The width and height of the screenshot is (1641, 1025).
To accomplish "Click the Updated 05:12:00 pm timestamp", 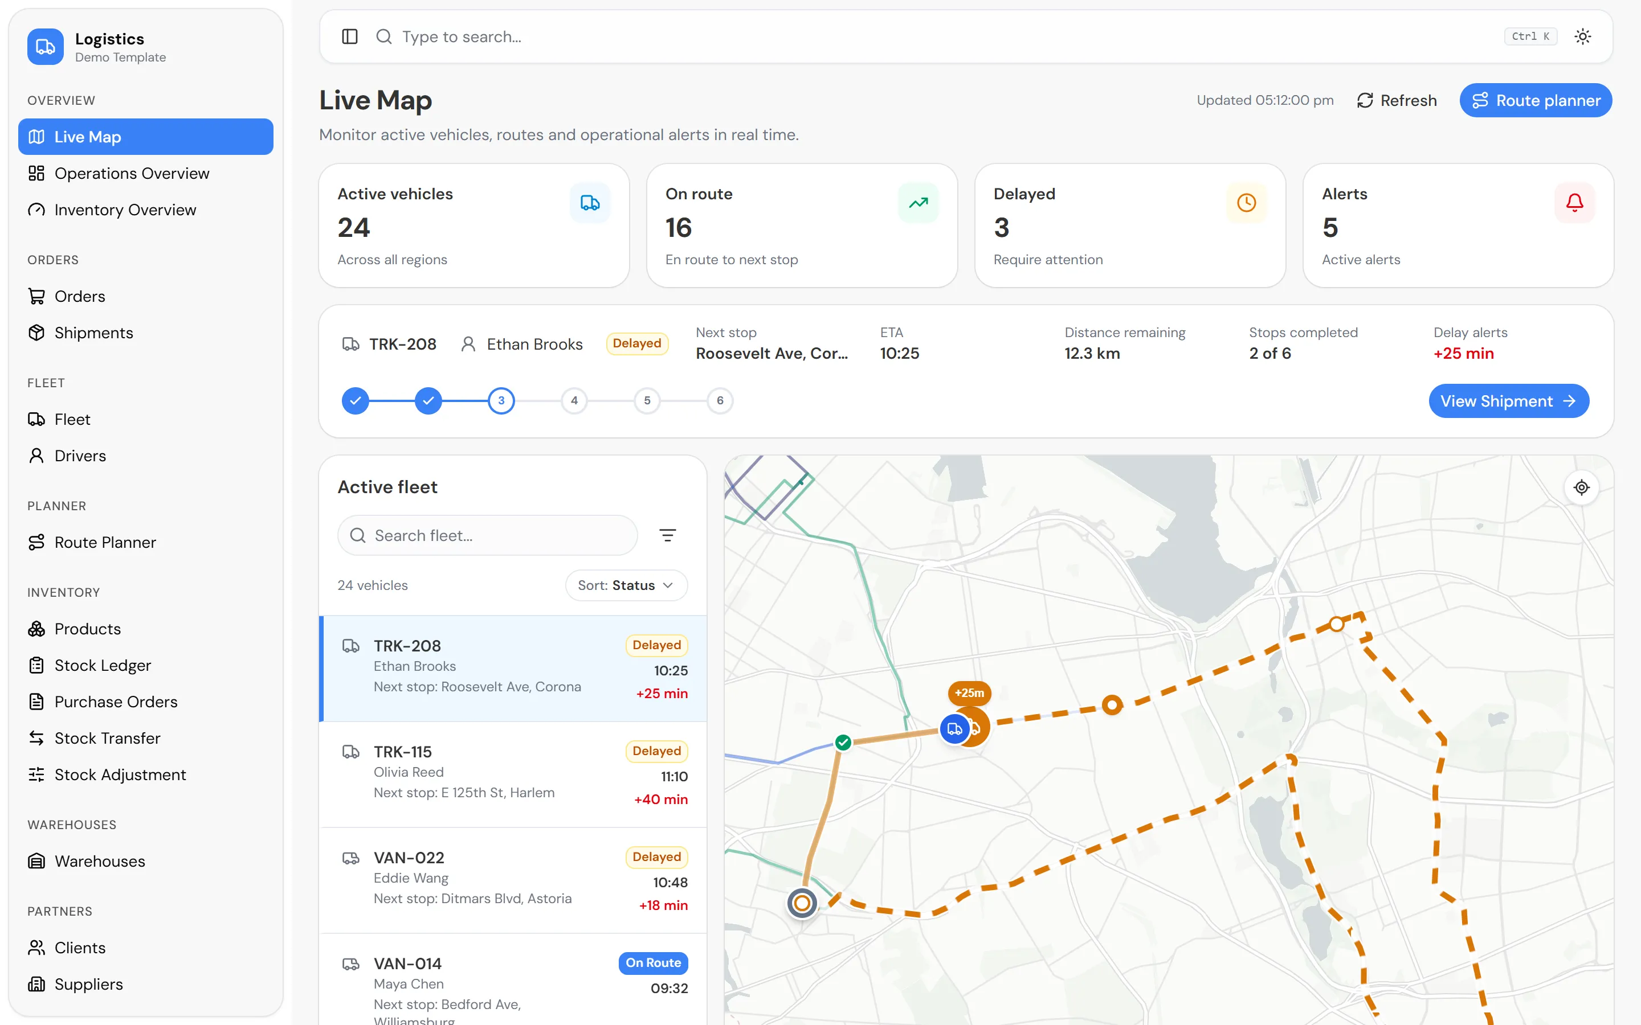I will pos(1265,100).
